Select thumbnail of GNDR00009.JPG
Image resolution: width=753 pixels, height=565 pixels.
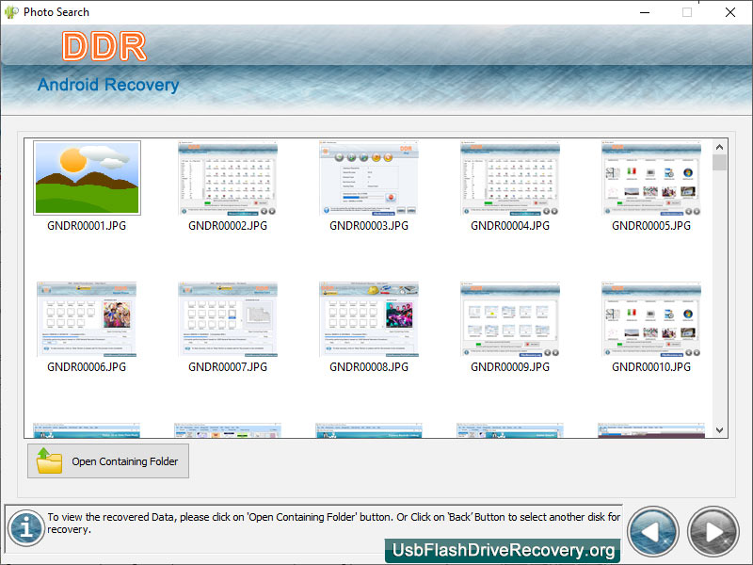(x=510, y=319)
